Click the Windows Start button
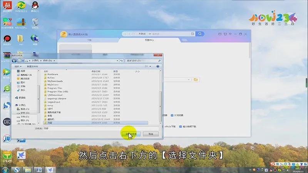The height and width of the screenshot is (173, 308). coord(5,170)
